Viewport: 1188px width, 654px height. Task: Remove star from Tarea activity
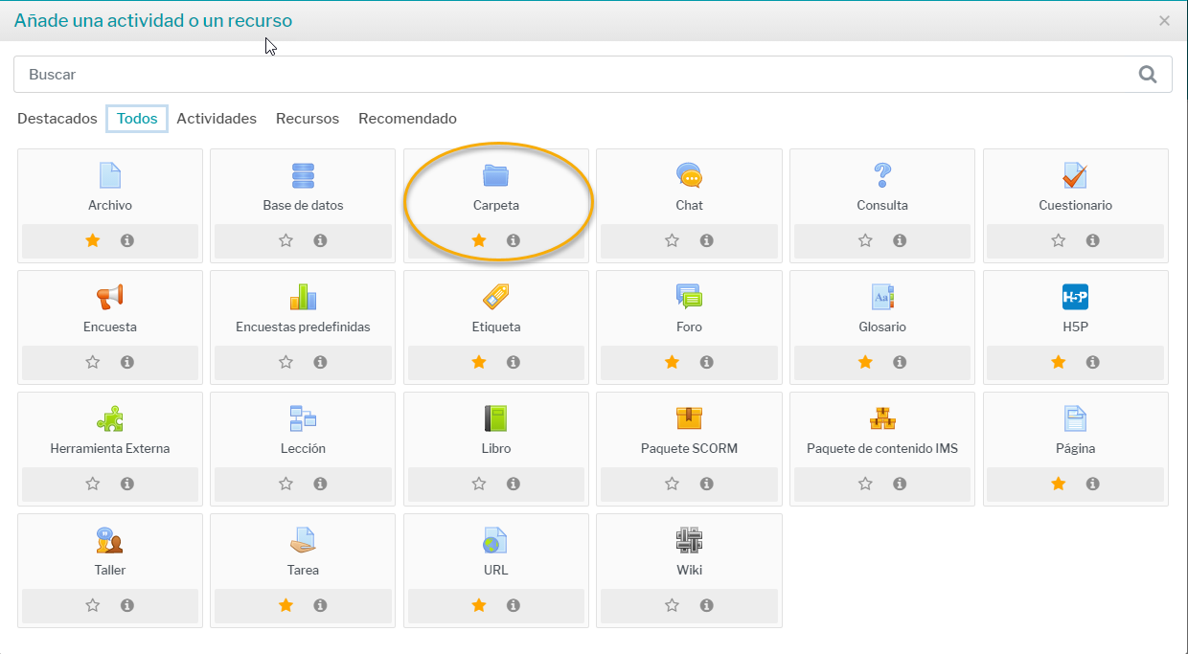point(286,605)
